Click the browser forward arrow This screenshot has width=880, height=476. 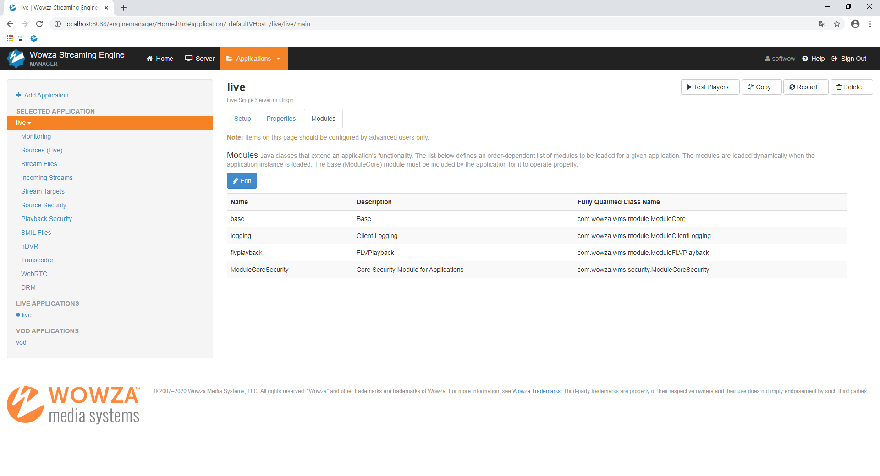pyautogui.click(x=25, y=24)
